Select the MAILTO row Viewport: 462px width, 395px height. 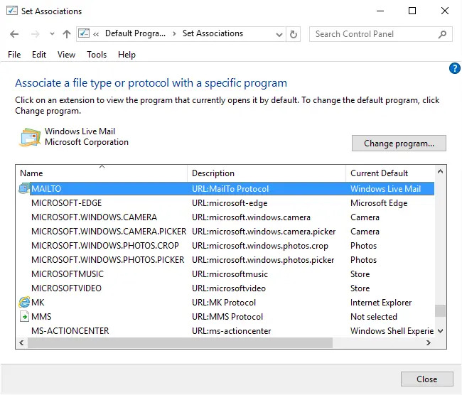pos(226,189)
